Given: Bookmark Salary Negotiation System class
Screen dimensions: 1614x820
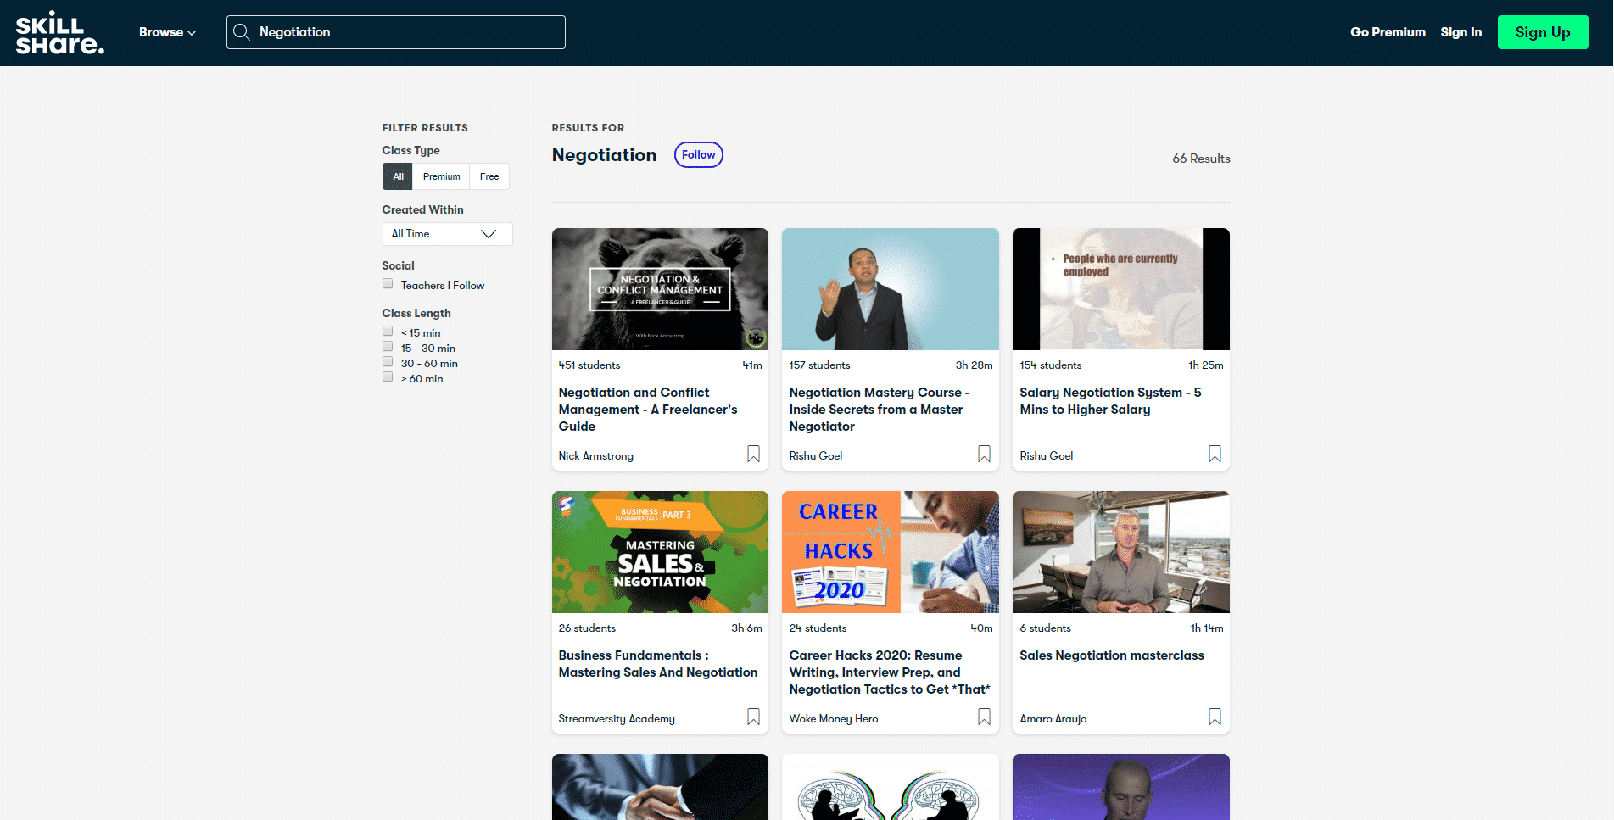Looking at the screenshot, I should 1215,455.
